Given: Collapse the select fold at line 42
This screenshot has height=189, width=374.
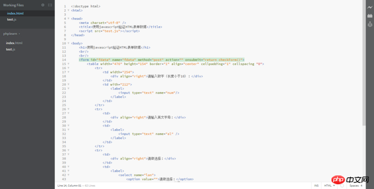Looking at the screenshot, I should click(68, 175).
